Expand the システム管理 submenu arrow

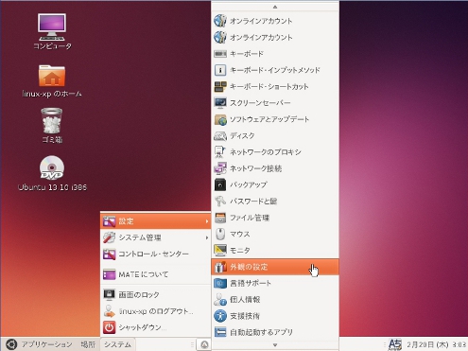[x=207, y=237]
